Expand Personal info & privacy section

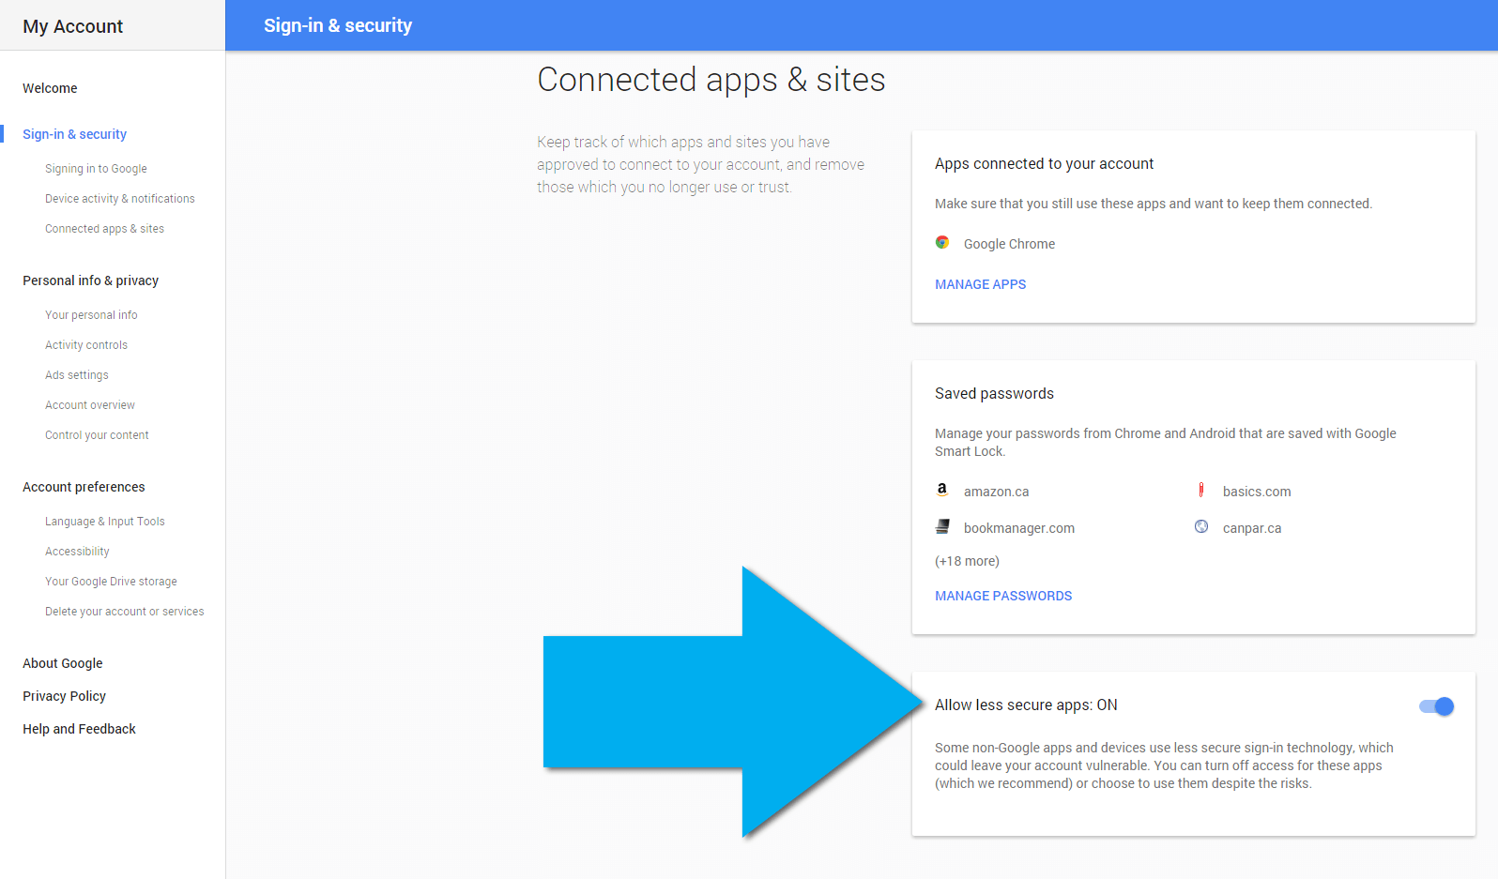[x=90, y=280]
